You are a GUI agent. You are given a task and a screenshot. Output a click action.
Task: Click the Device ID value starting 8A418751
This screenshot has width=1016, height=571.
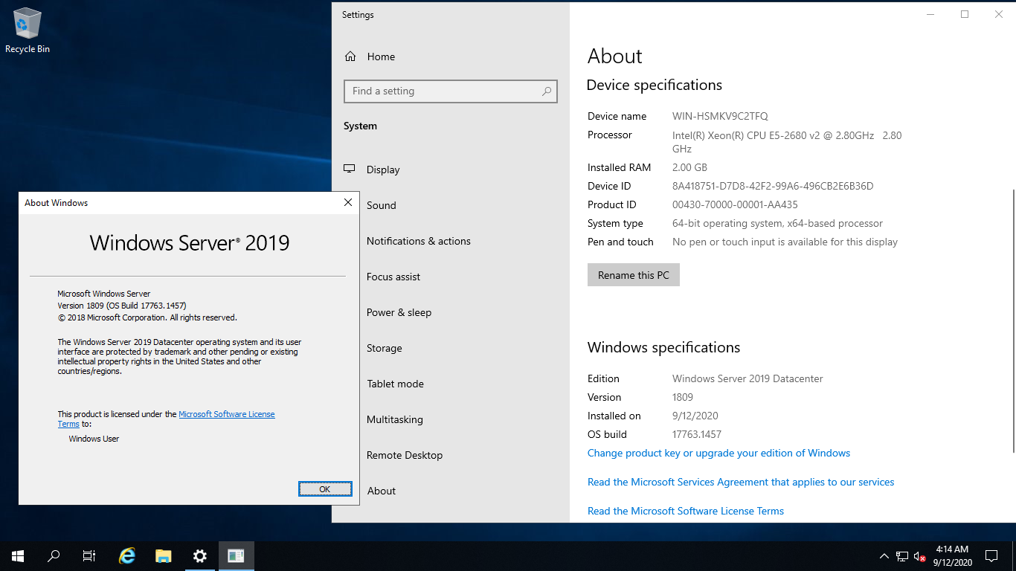pos(773,186)
